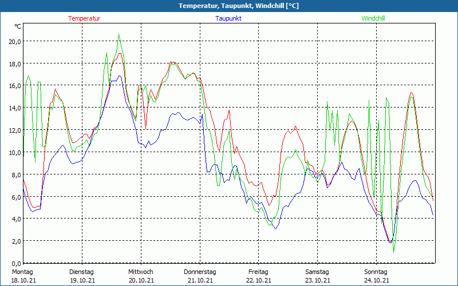This screenshot has width=458, height=286.
Task: Click the 0,0 y-axis value
Action: tap(16, 263)
